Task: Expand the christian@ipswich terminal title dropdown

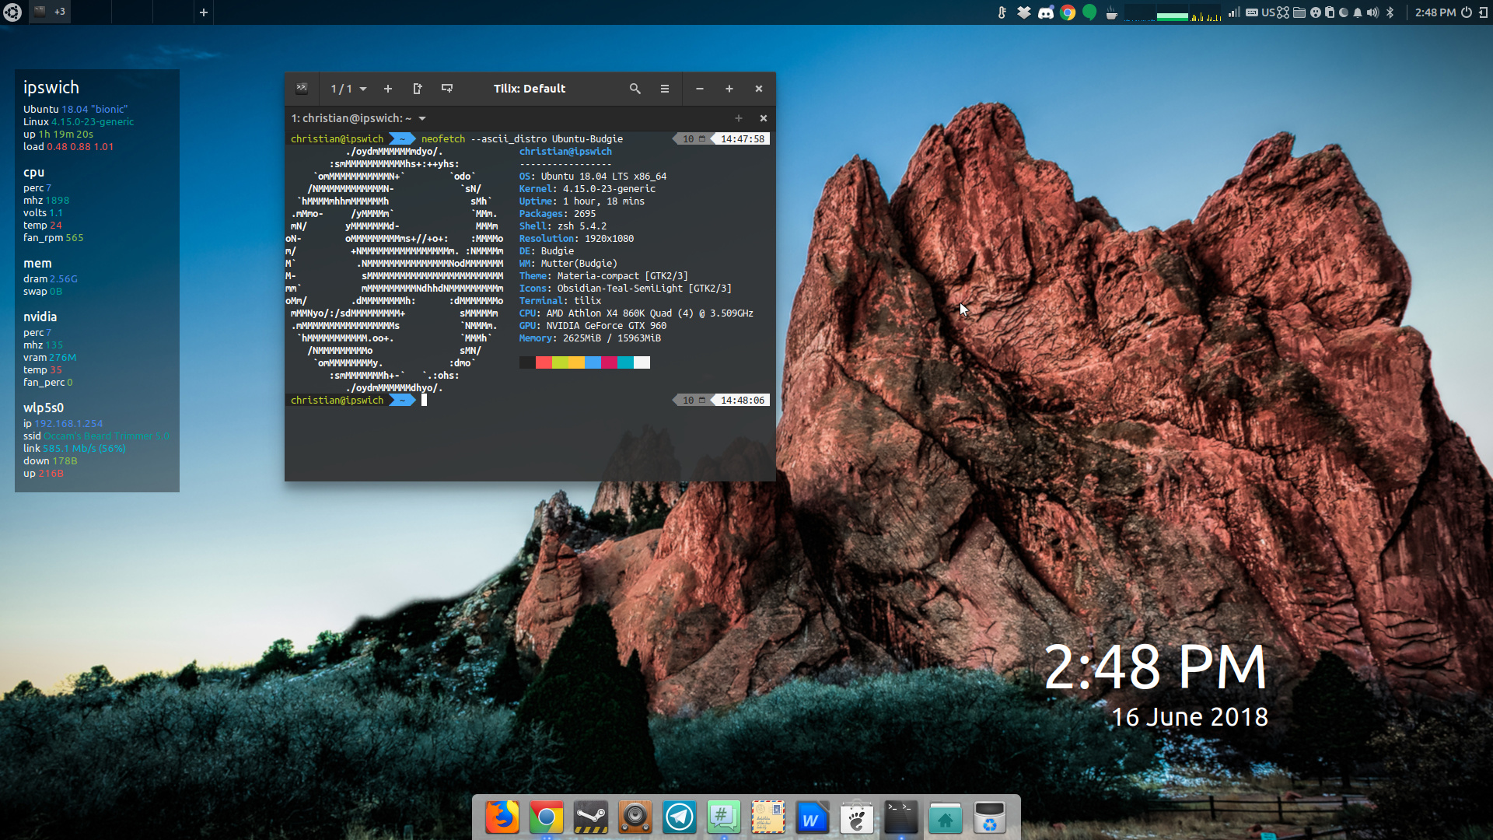Action: [422, 118]
